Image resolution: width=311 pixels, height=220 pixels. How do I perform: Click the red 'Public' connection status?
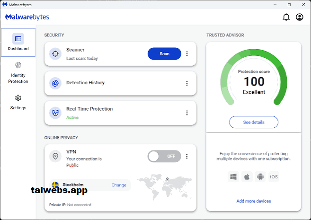[72, 165]
